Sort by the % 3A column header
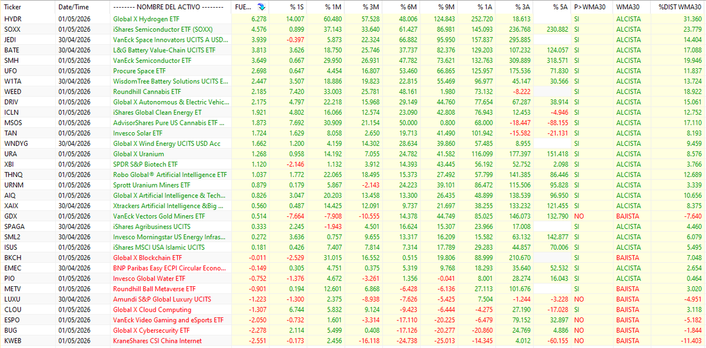The image size is (706, 348). click(x=522, y=8)
